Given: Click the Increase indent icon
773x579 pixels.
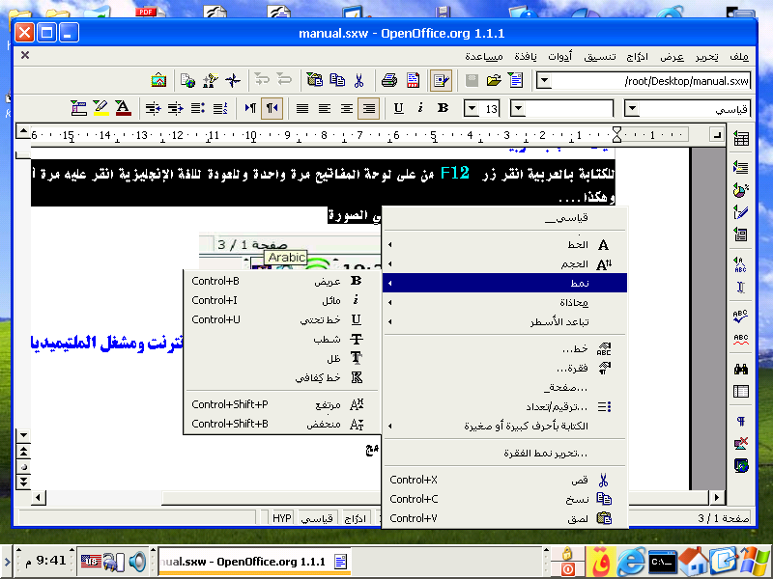Looking at the screenshot, I should tap(153, 108).
